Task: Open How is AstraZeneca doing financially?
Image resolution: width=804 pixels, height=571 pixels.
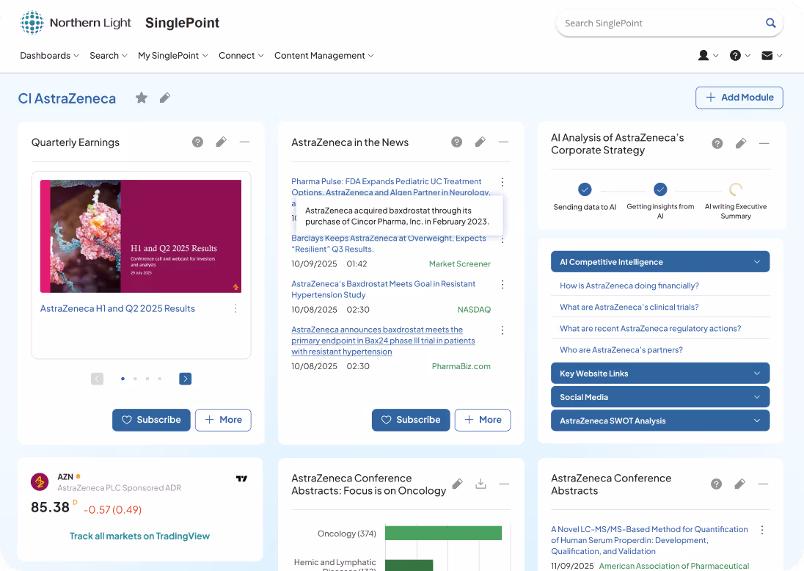Action: (629, 285)
